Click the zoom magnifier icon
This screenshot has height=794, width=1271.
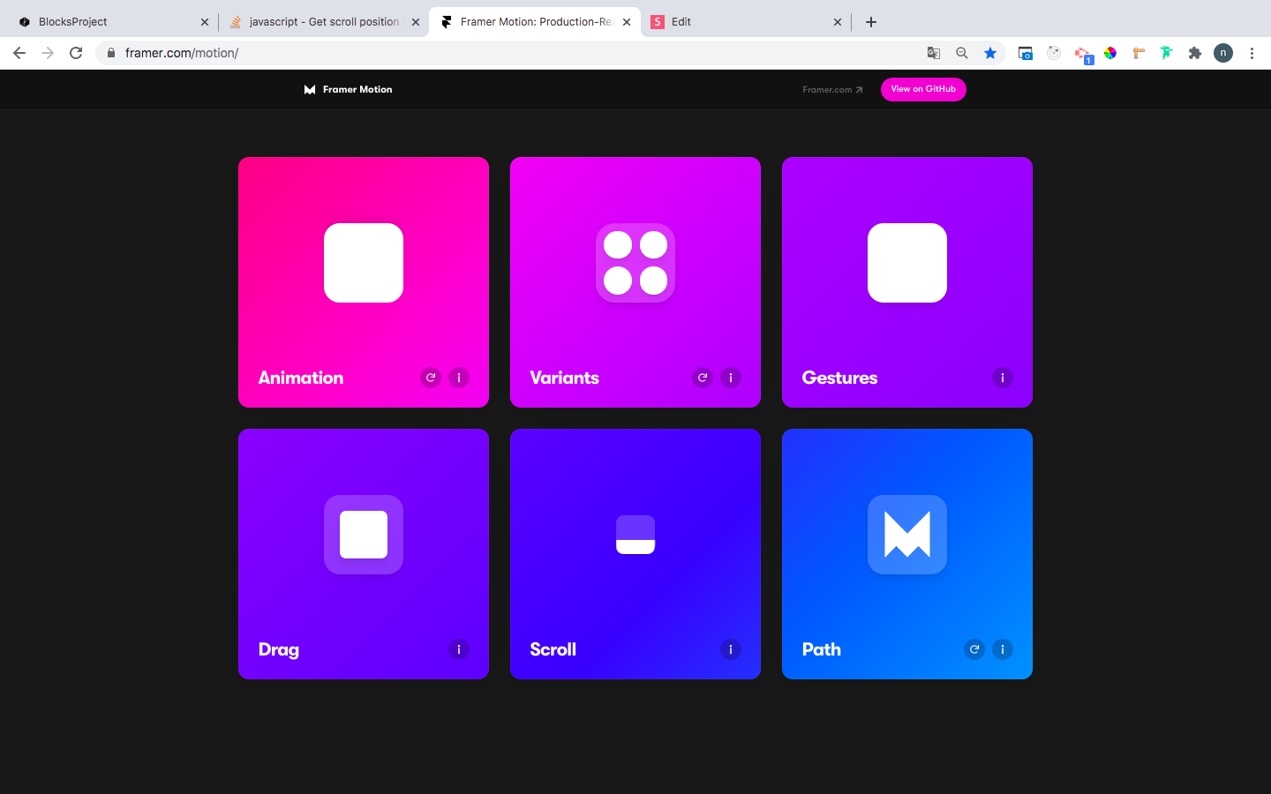pyautogui.click(x=962, y=53)
